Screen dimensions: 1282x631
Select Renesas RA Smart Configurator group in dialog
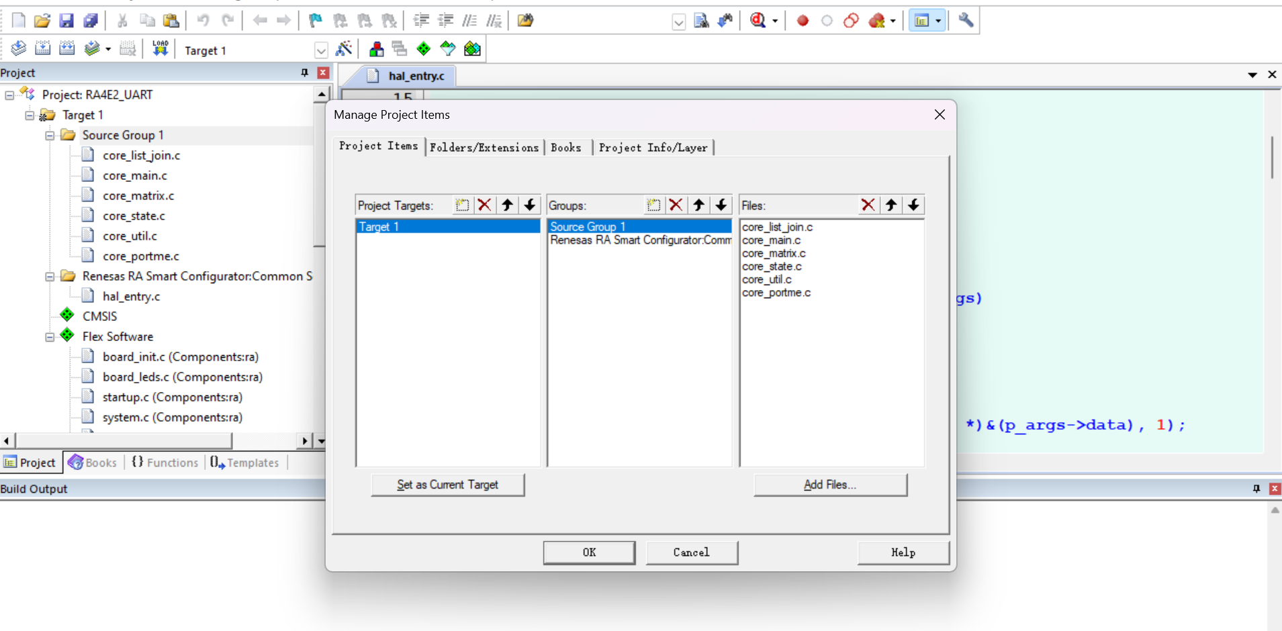[640, 240]
